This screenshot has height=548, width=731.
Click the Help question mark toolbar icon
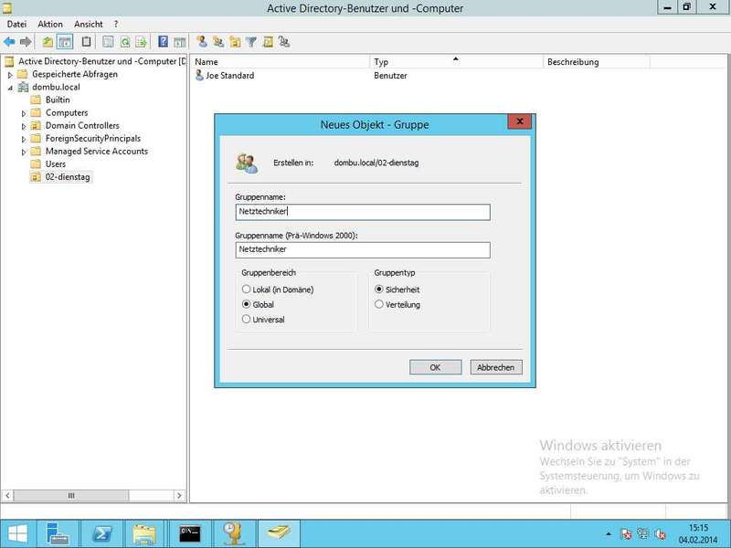[x=163, y=42]
